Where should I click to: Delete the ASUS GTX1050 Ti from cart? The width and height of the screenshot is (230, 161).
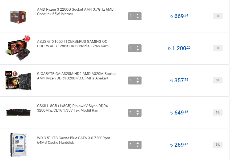point(217,48)
